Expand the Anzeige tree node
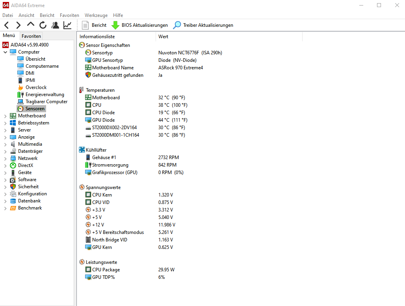The width and height of the screenshot is (405, 306). [5, 137]
